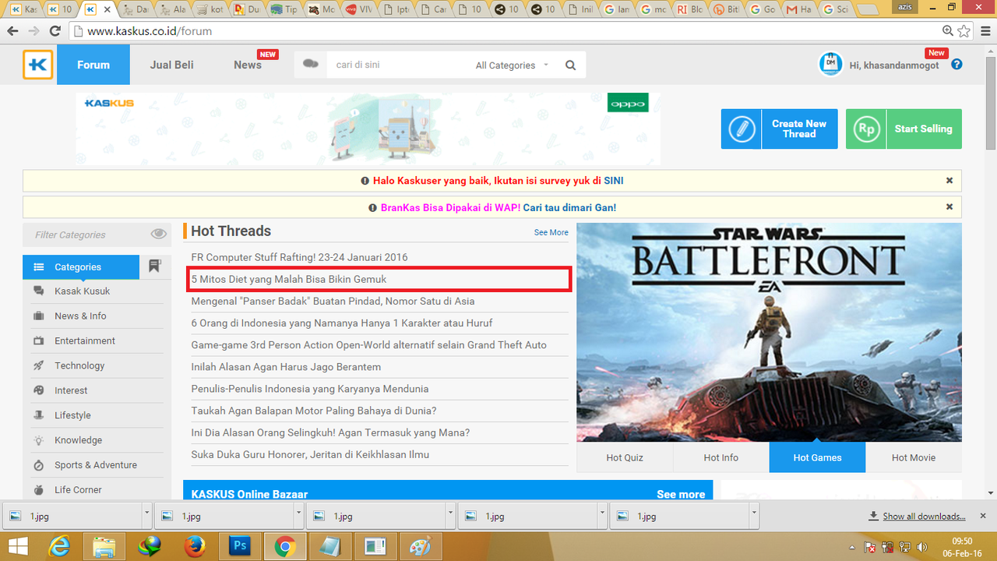The image size is (997, 561).
Task: Open Firefox from the taskbar
Action: coord(195,546)
